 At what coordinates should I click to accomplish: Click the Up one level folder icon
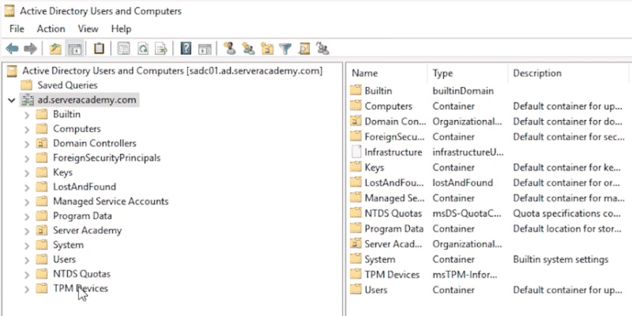click(x=55, y=49)
